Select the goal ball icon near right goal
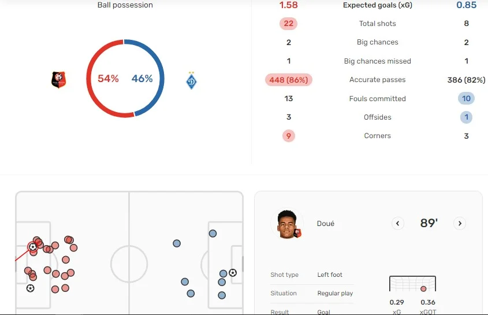 (x=233, y=272)
